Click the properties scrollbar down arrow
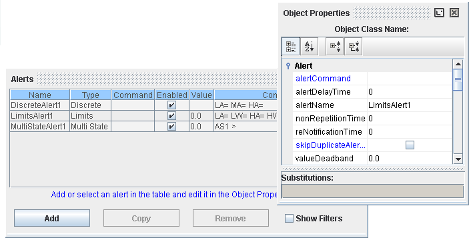This screenshot has height=240, width=469. tap(458, 159)
